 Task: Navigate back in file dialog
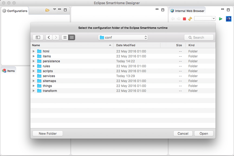point(49,37)
